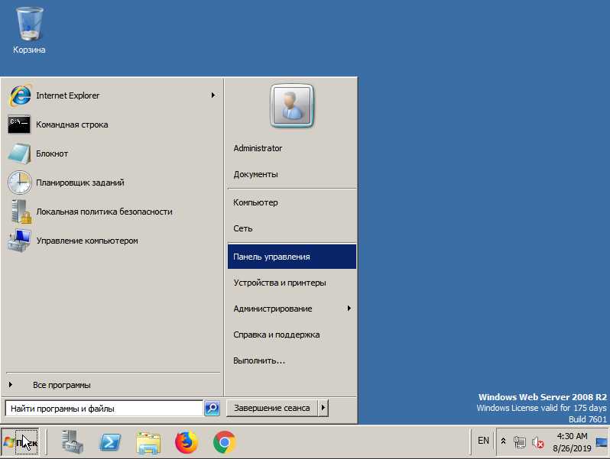
Task: Open the shutdown options arrow beside Завершение сеанса
Action: click(323, 408)
